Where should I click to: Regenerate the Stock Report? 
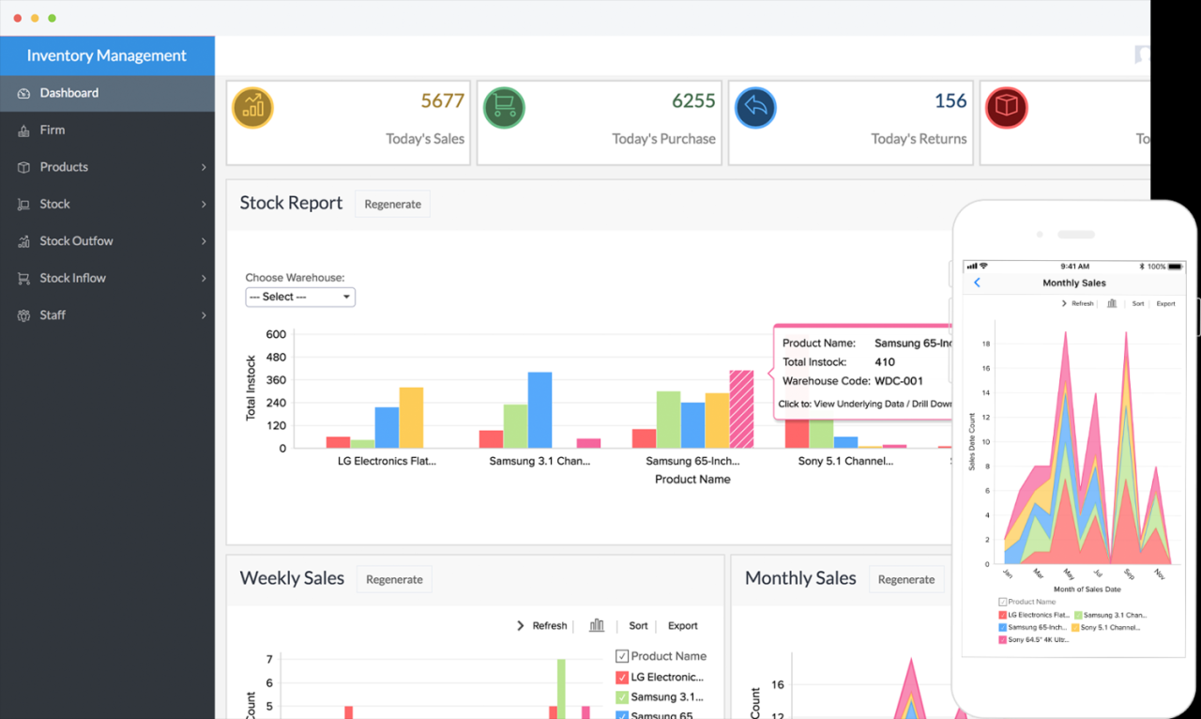click(x=392, y=204)
